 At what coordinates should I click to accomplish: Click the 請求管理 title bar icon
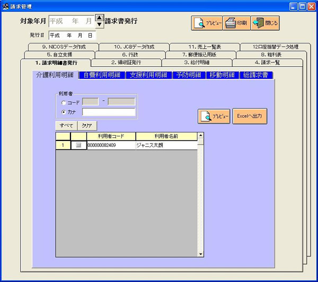click(x=5, y=6)
